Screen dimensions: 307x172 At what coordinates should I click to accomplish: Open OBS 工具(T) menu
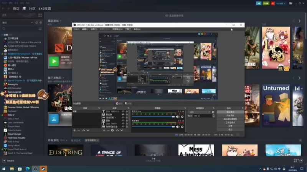click(128, 29)
